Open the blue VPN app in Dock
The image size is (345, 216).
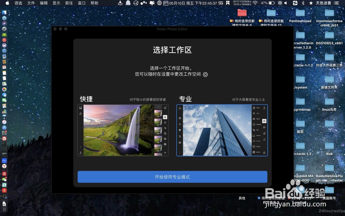[x=4, y=160]
